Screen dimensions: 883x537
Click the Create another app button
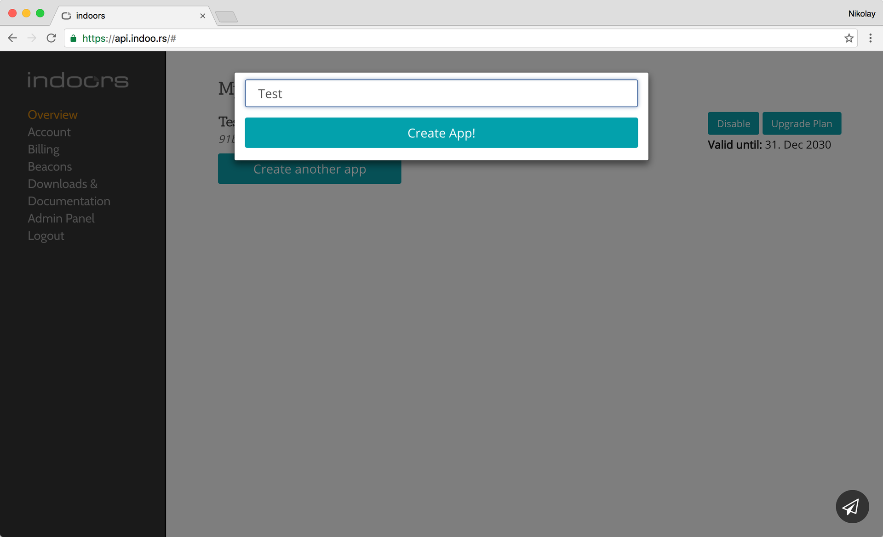(x=309, y=169)
